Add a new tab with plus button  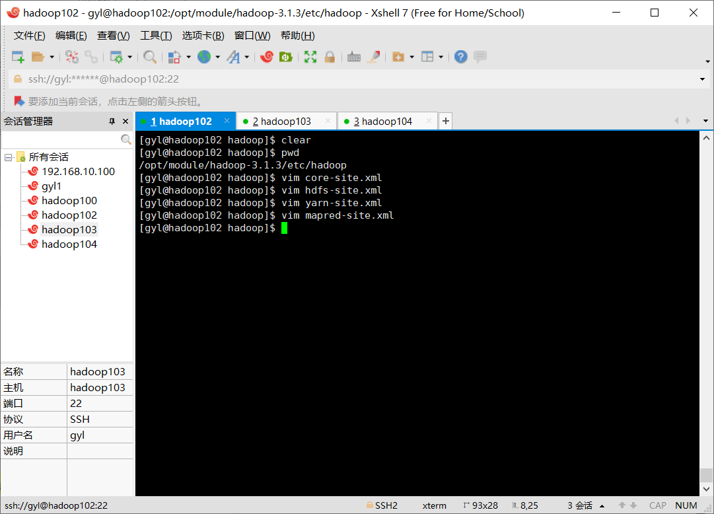coord(446,121)
